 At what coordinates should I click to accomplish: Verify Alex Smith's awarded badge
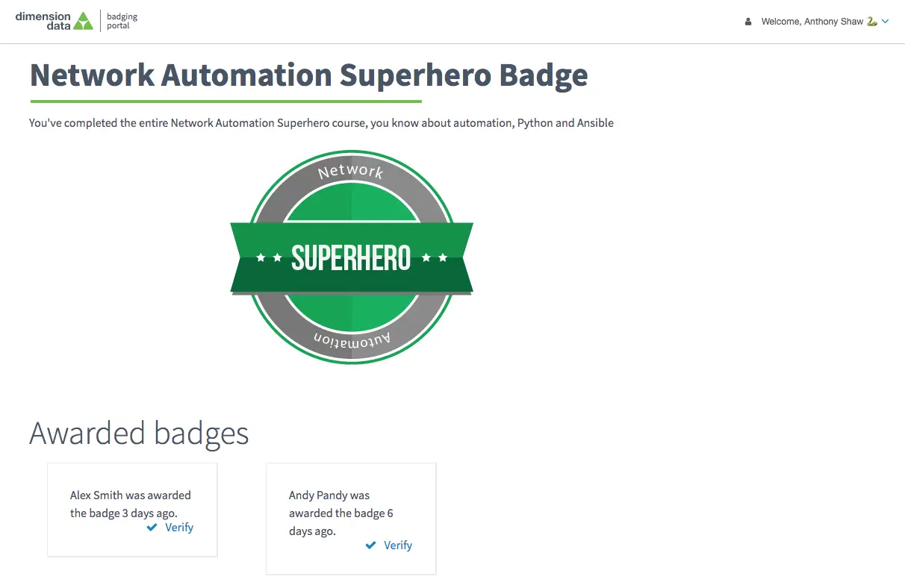(x=179, y=528)
